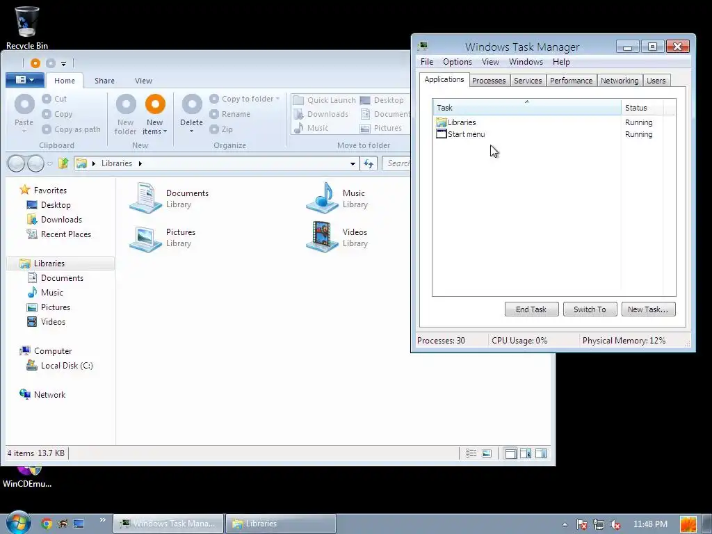Click the Up one level folder icon
The image size is (712, 534).
[63, 163]
